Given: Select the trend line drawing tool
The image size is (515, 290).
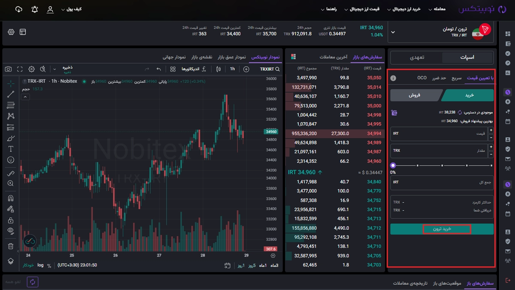Looking at the screenshot, I should [11, 94].
